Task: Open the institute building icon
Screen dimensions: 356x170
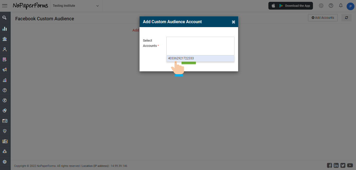Action: pyautogui.click(x=4, y=39)
